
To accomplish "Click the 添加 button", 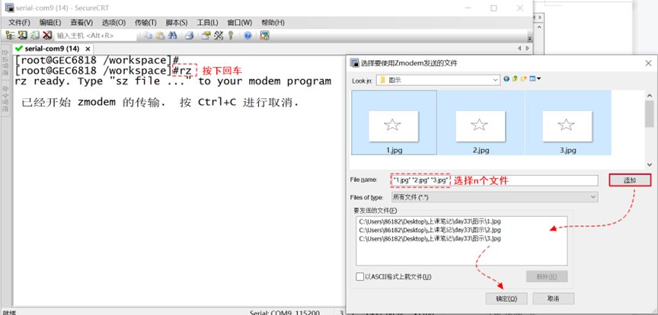I will tap(630, 180).
